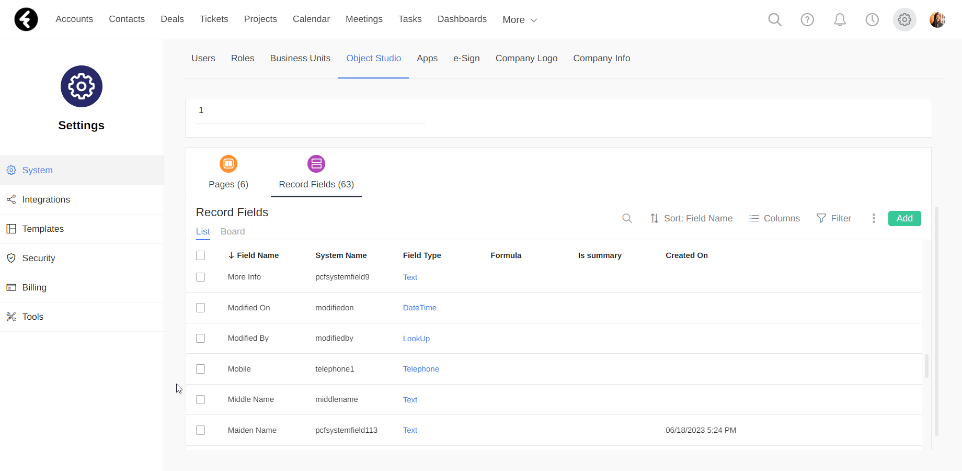Check the Maiden Name row checkbox
The width and height of the screenshot is (962, 471).
click(200, 430)
